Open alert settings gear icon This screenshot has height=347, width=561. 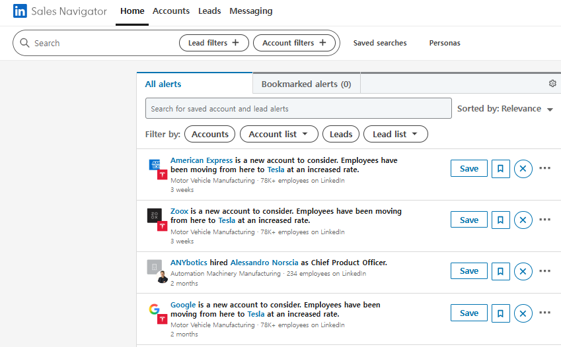click(552, 84)
